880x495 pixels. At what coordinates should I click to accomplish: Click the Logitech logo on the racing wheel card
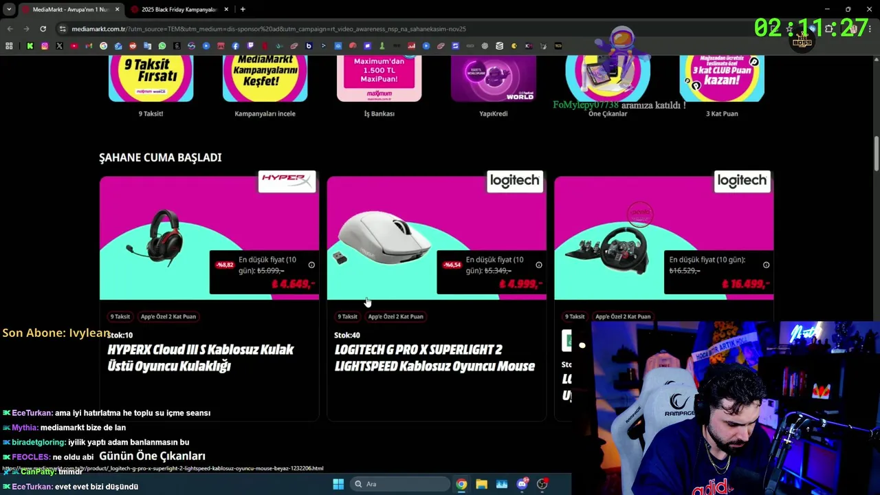coord(742,181)
